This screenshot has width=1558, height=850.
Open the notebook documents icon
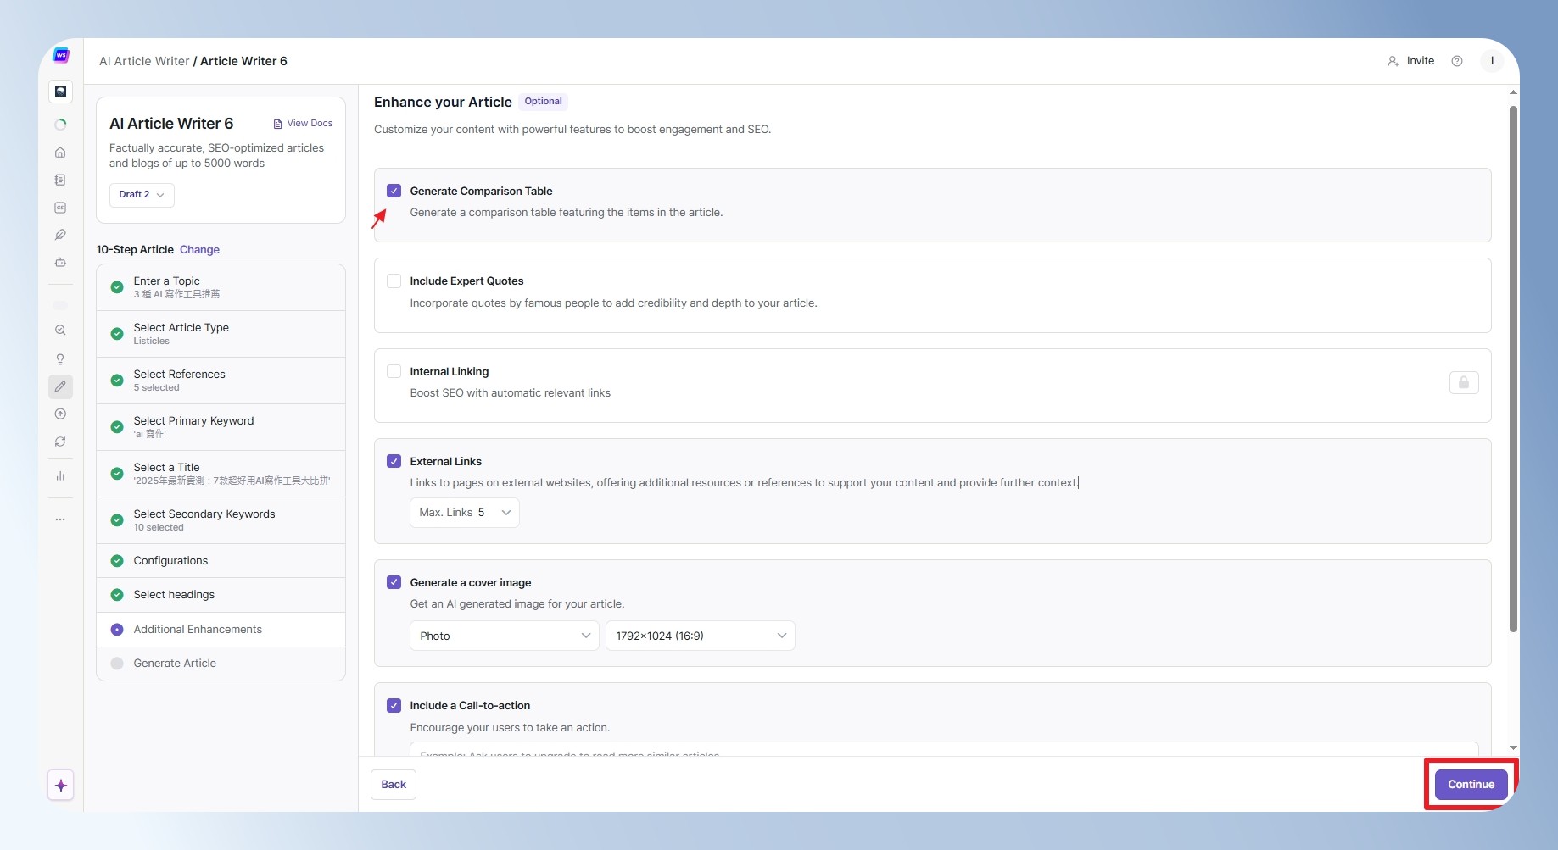[x=60, y=180]
